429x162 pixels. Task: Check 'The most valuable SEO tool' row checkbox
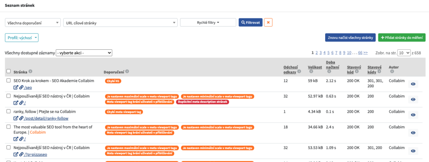click(x=8, y=127)
